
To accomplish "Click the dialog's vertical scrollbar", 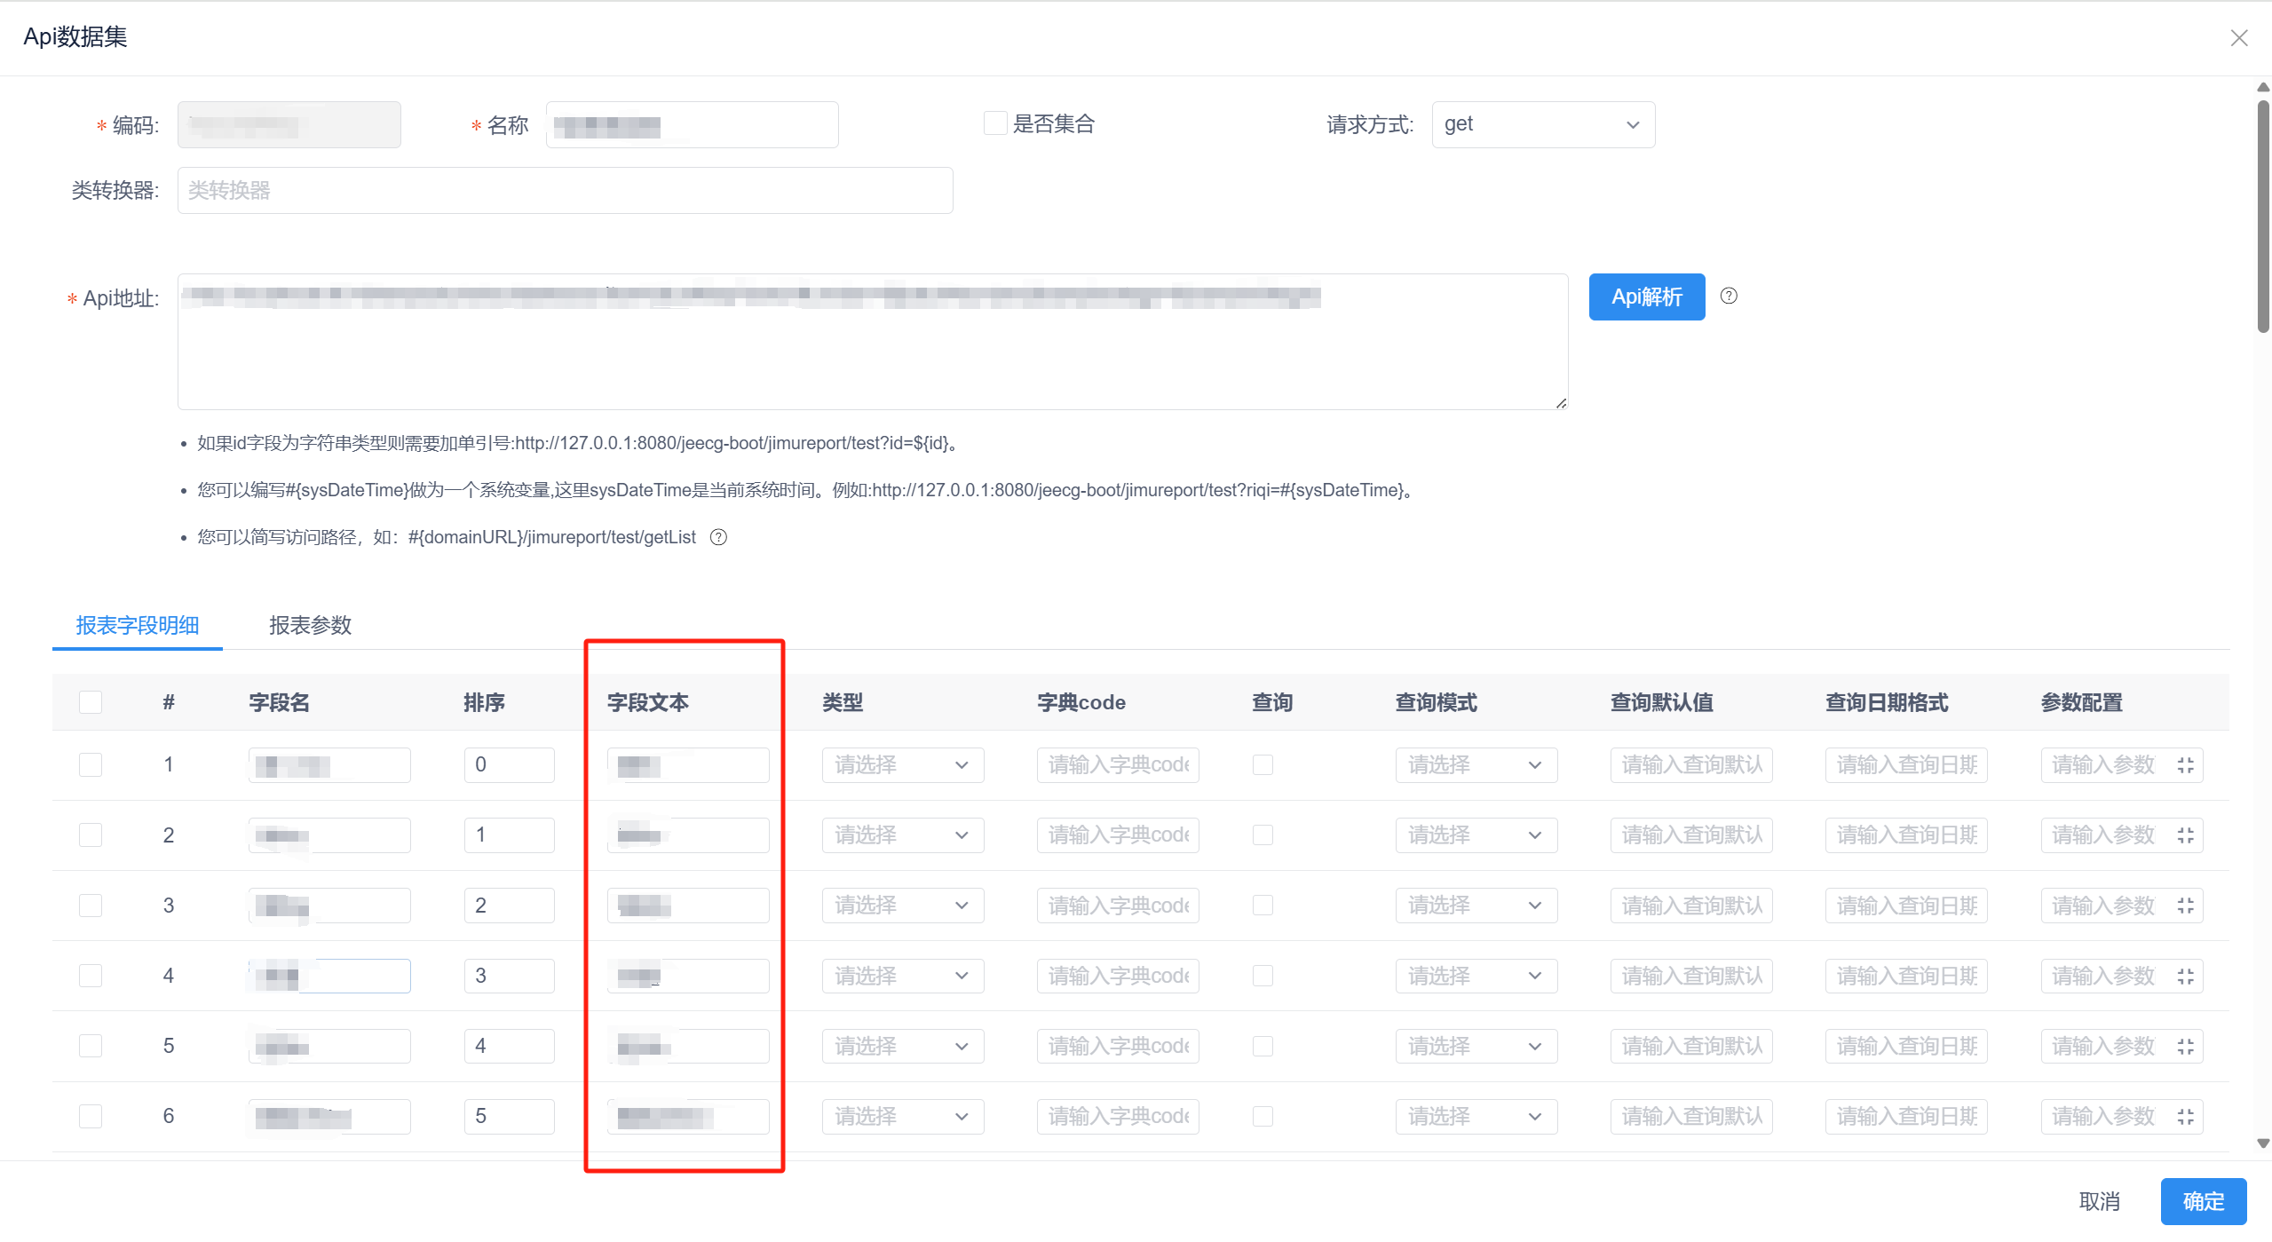I will coord(2263,218).
